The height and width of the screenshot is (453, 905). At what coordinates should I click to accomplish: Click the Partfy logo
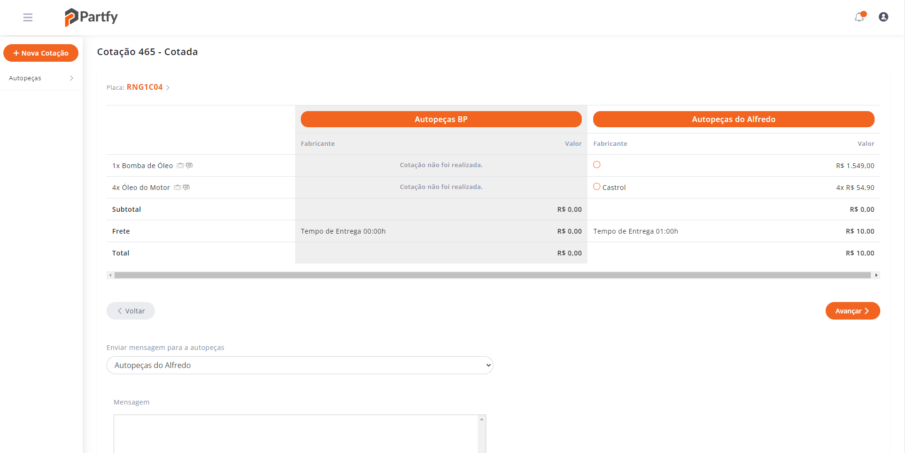91,17
